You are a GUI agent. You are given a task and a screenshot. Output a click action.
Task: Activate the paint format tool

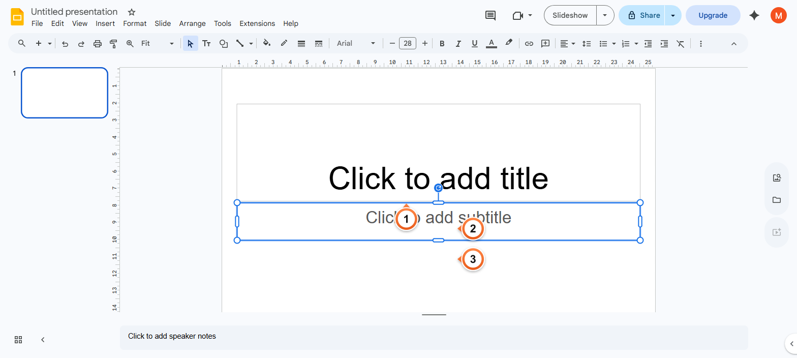coord(113,44)
